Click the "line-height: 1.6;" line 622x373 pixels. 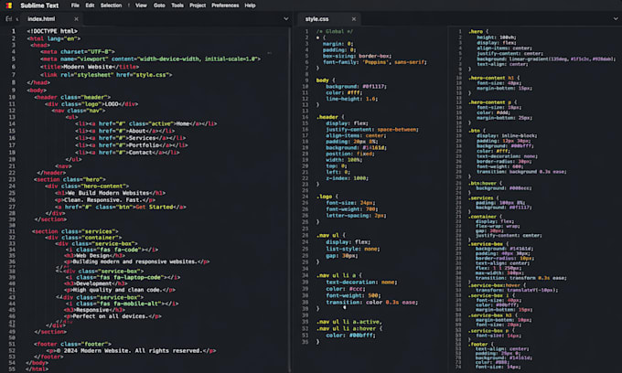pos(352,99)
